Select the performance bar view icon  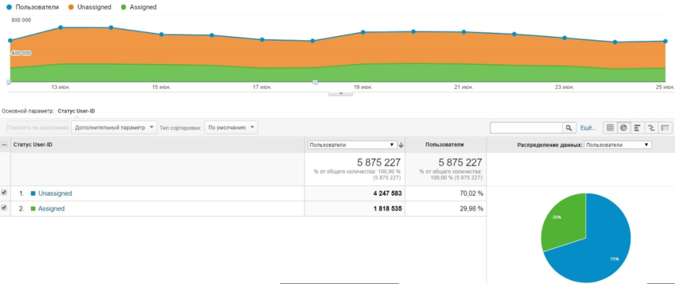click(637, 127)
